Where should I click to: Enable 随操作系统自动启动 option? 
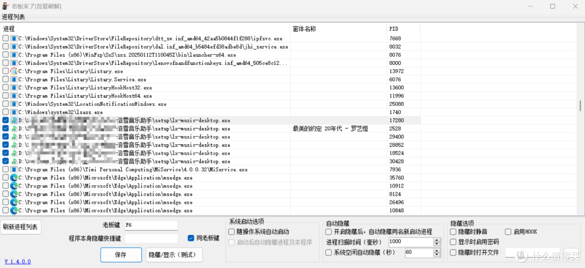pyautogui.click(x=231, y=232)
